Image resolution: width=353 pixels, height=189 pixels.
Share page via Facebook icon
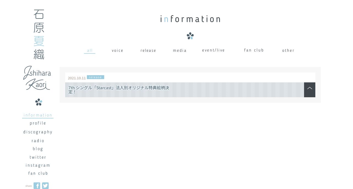tap(37, 186)
